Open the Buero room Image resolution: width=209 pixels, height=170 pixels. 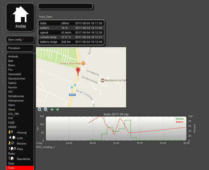(x=12, y=65)
